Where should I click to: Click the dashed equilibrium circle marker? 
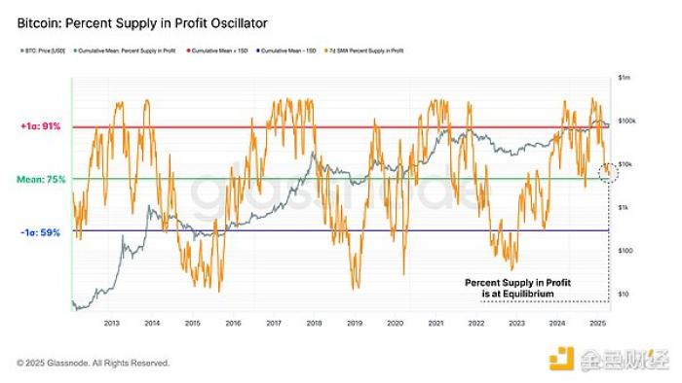point(608,173)
